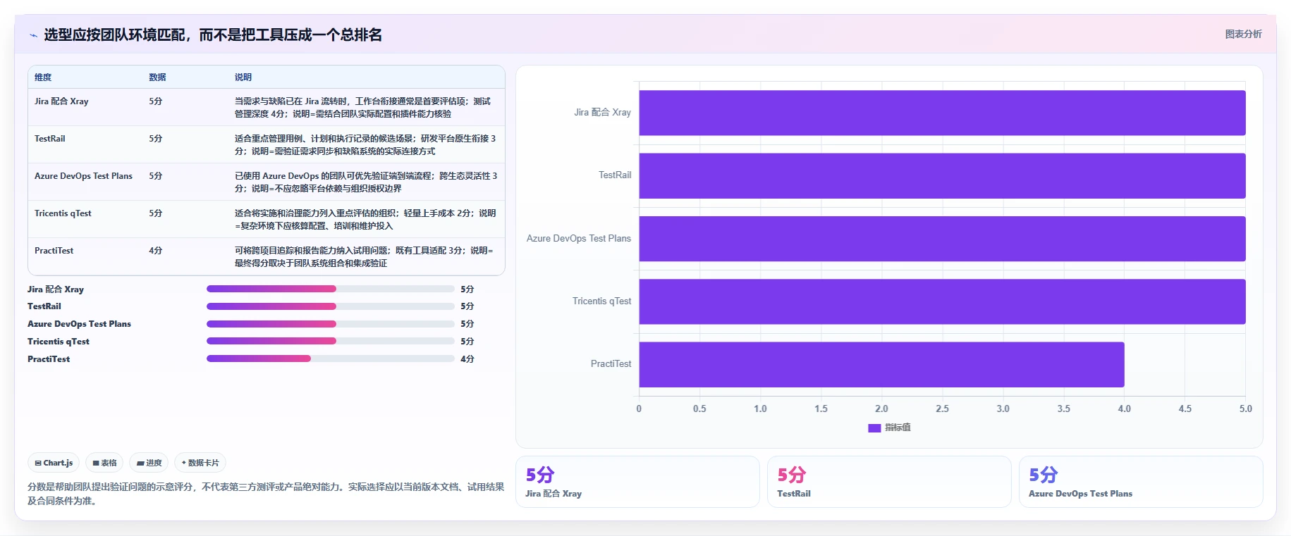Screen dimensions: 1291x536
Task: Click the 维度 column header
Action: coord(43,77)
